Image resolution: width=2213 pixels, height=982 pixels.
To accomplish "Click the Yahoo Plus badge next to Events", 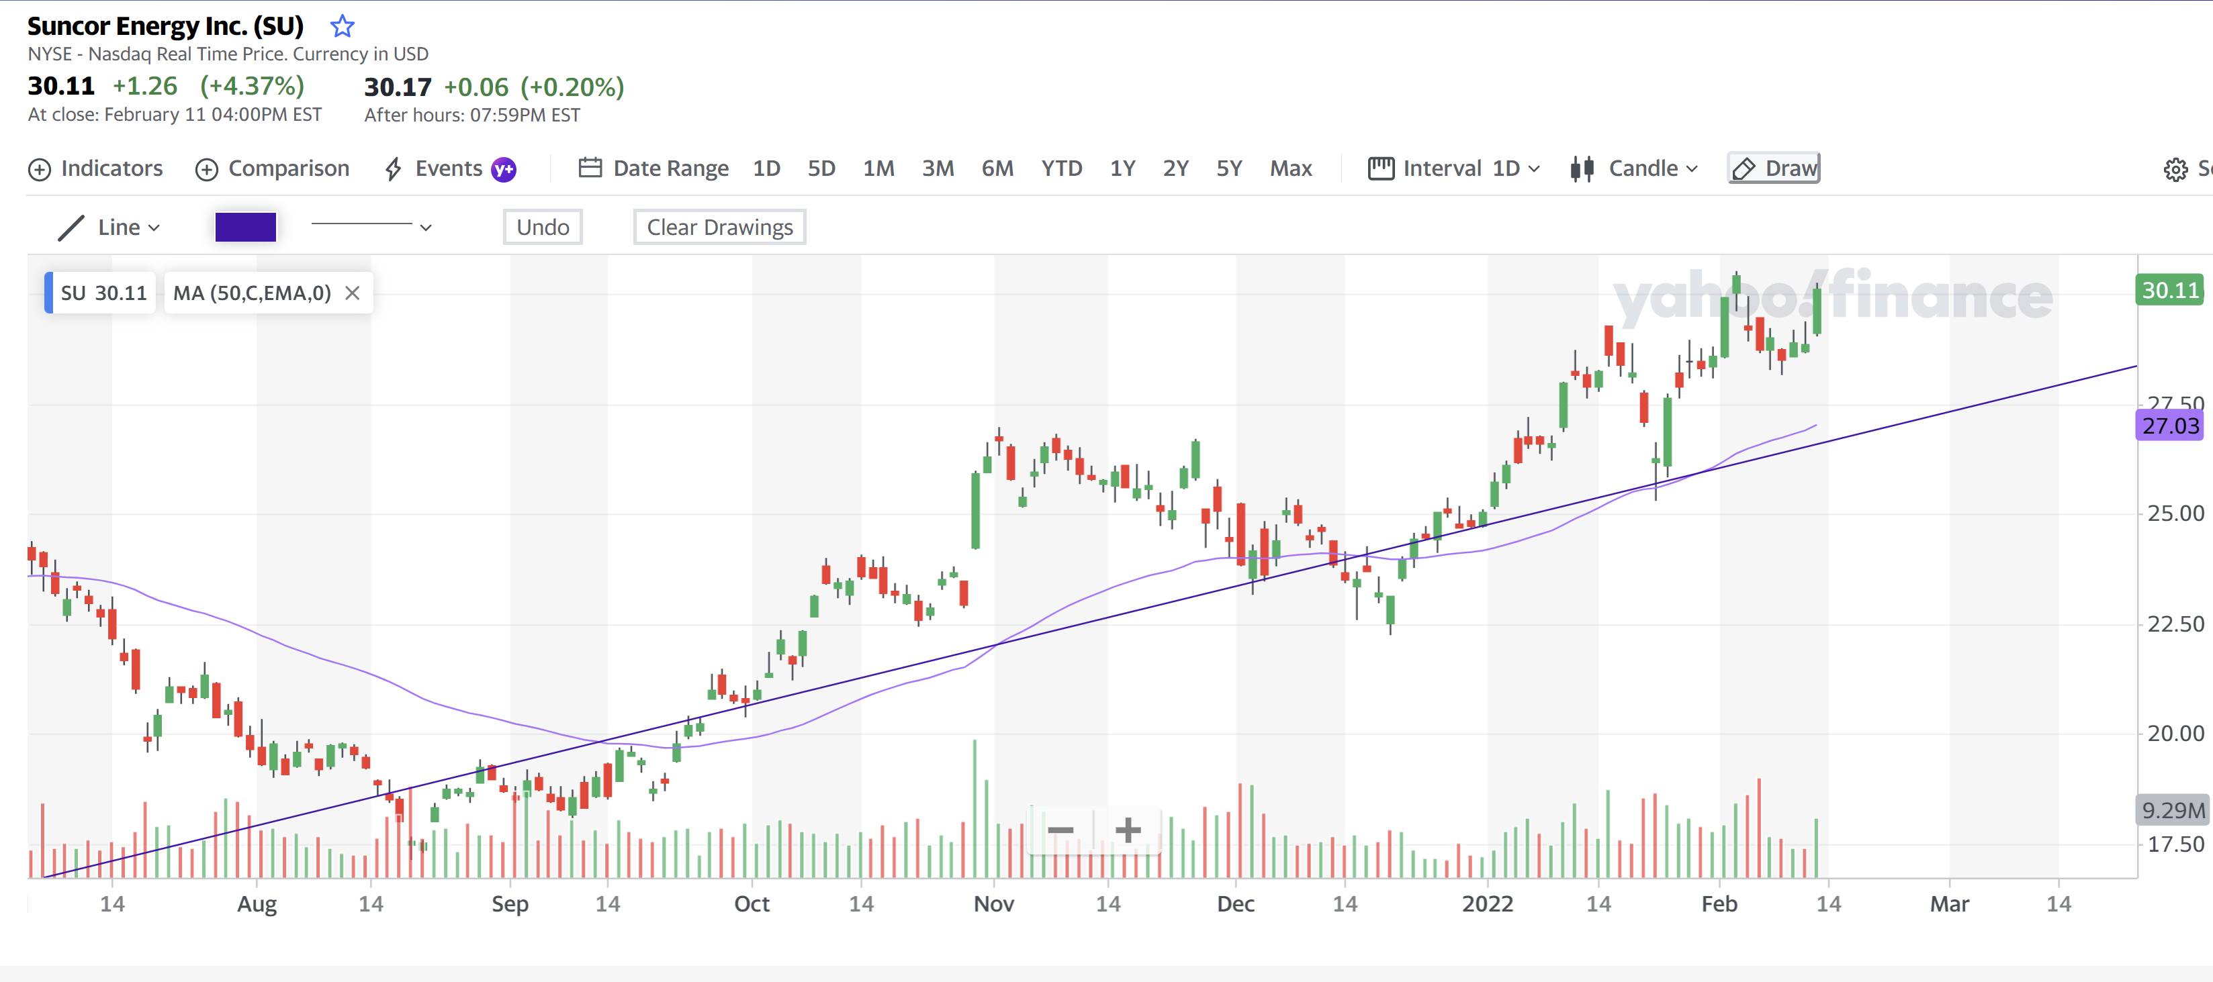I will point(504,169).
